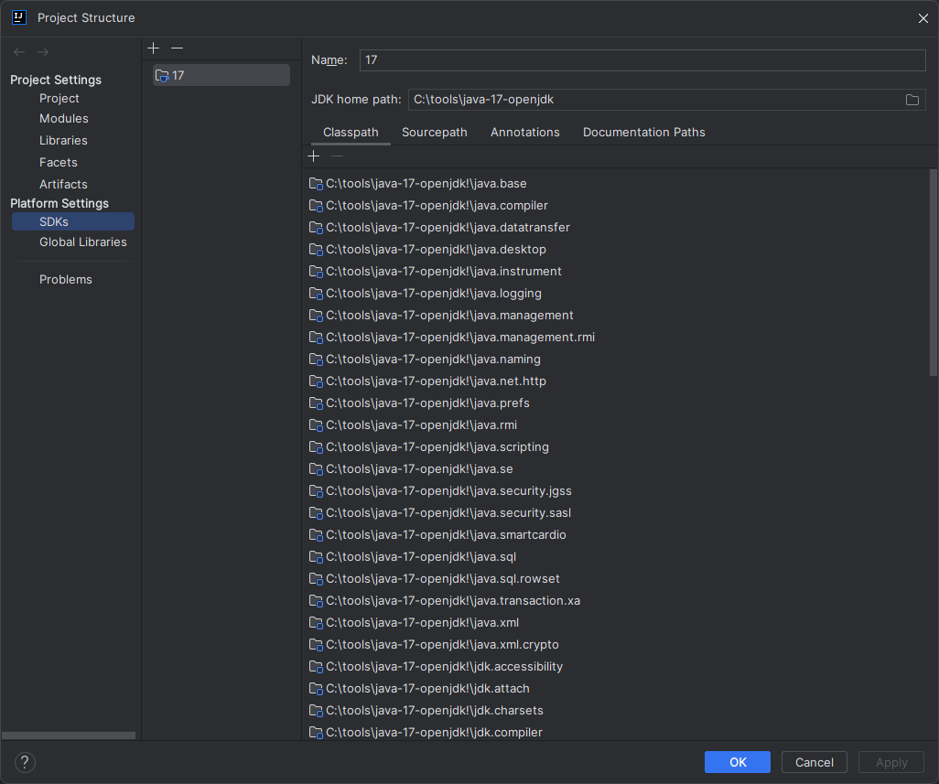Select the java.sql.rowset classpath entry
939x784 pixels.
434,579
